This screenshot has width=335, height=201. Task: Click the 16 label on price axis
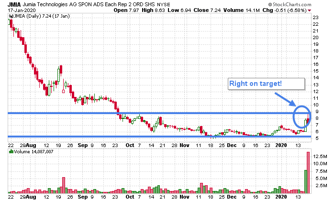[x=315, y=64]
